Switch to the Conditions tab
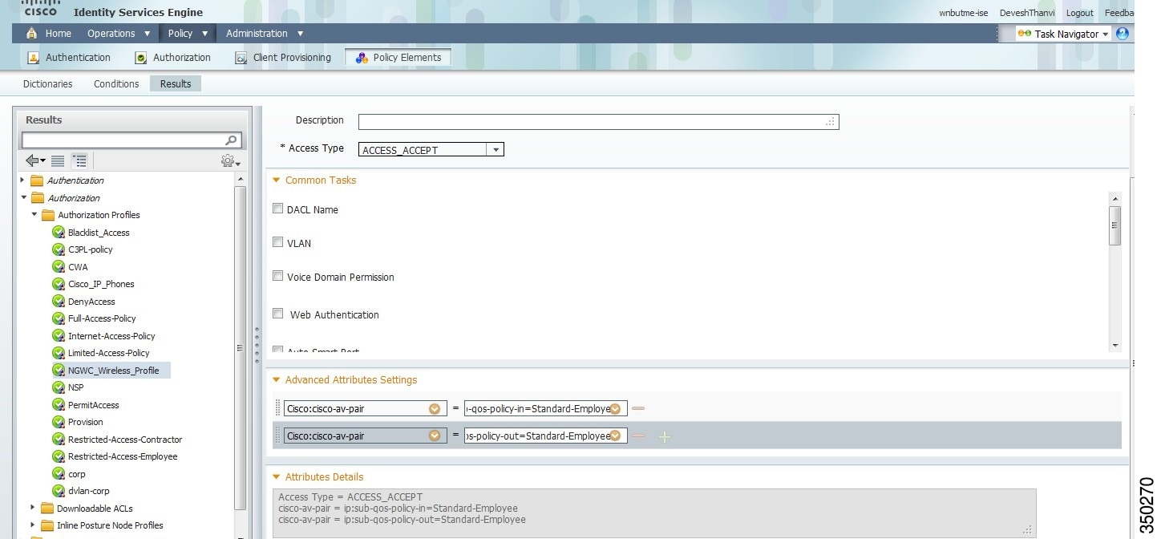Image resolution: width=1157 pixels, height=539 pixels. coord(115,83)
